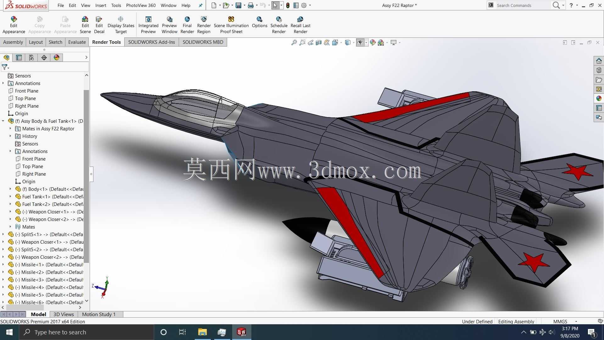Click the Save toolbar icon
Screen dimensions: 604x340
[x=238, y=5]
